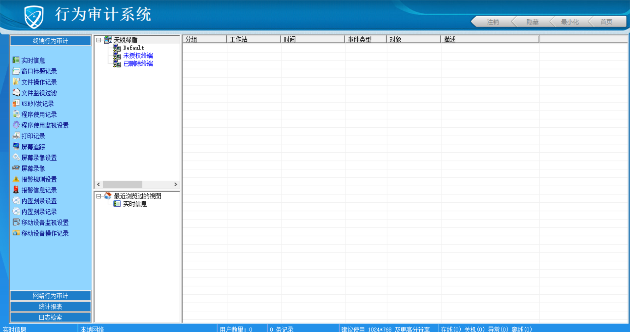Click the 对象 column header
The height and width of the screenshot is (332, 630).
pos(413,39)
